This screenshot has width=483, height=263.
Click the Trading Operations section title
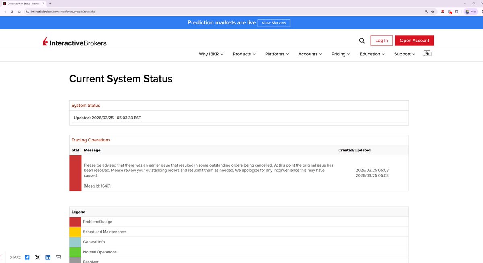91,140
